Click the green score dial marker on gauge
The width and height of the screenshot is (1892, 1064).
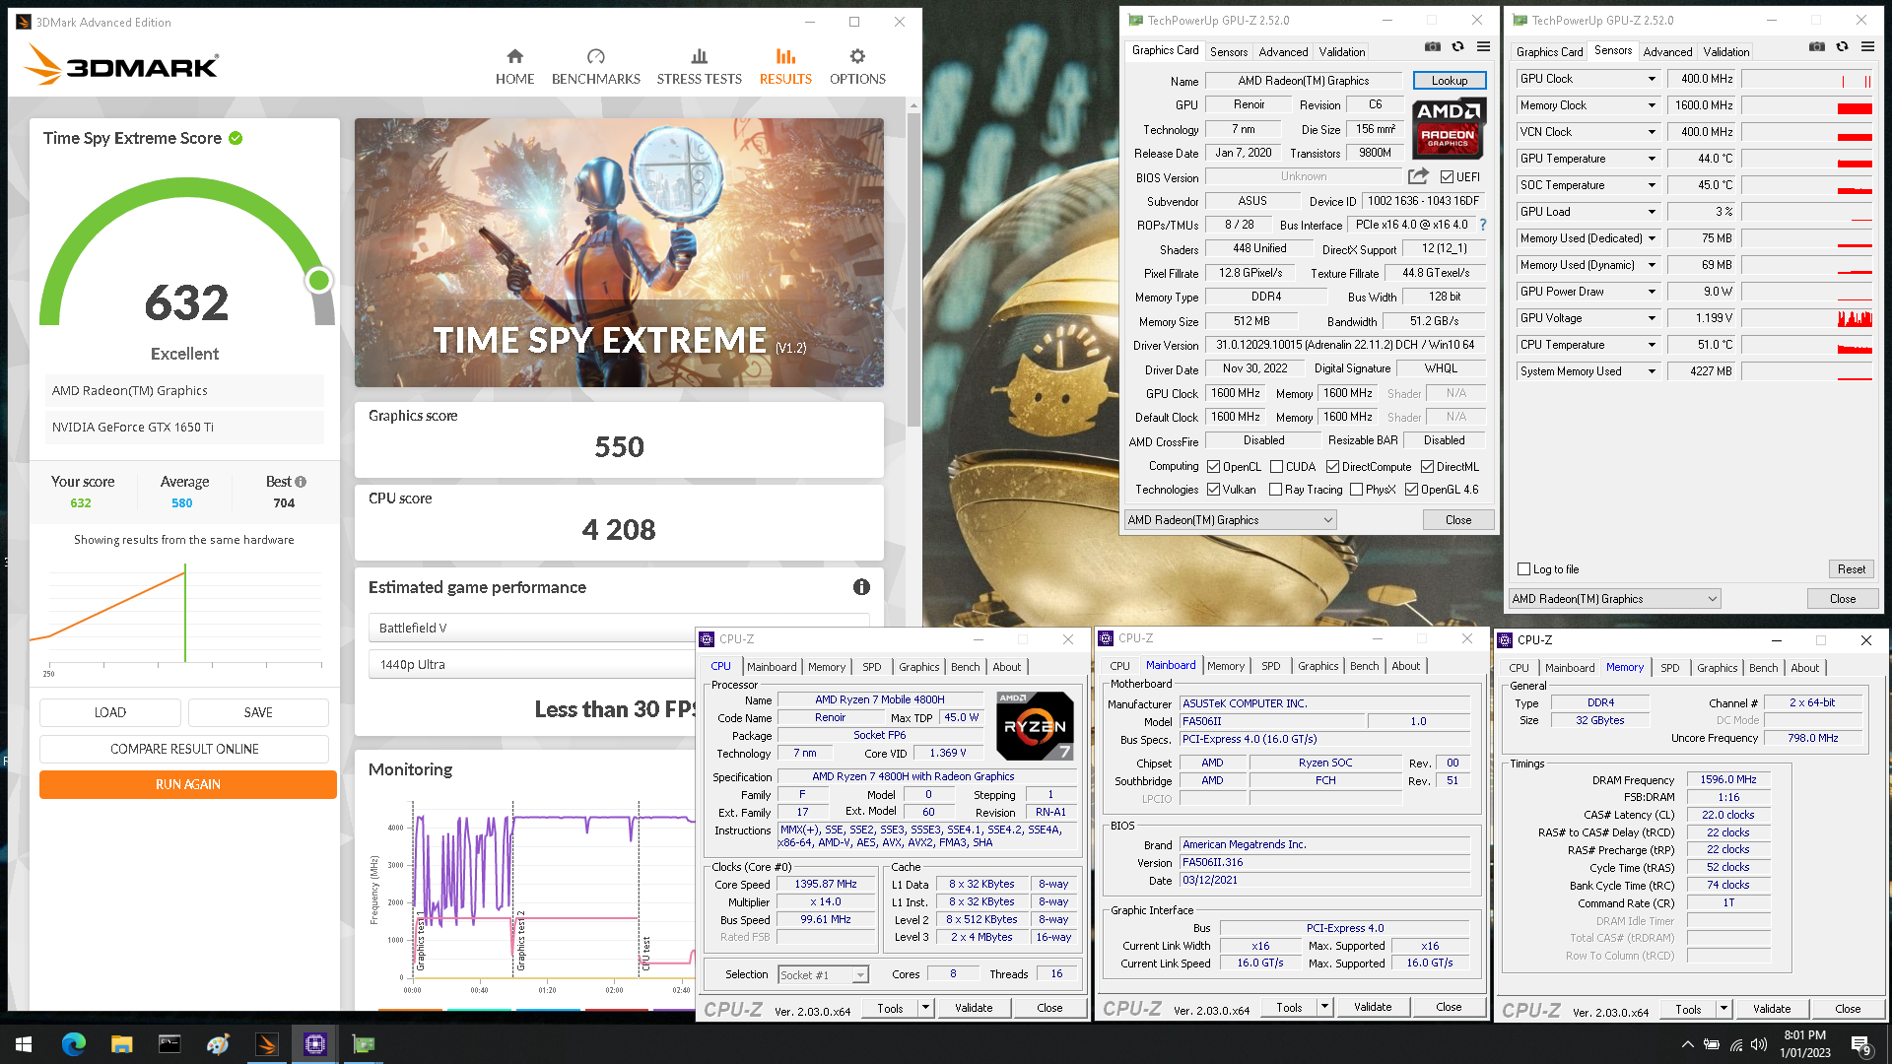[318, 280]
